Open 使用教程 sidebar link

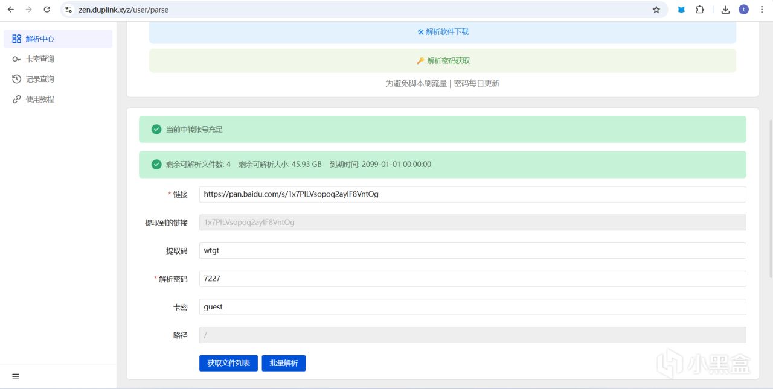pos(58,99)
